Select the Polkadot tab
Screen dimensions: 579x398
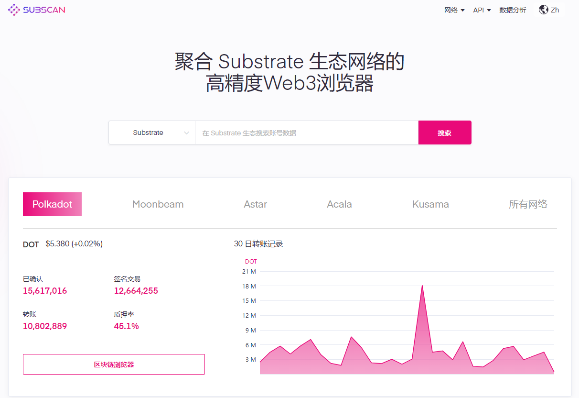pos(52,204)
